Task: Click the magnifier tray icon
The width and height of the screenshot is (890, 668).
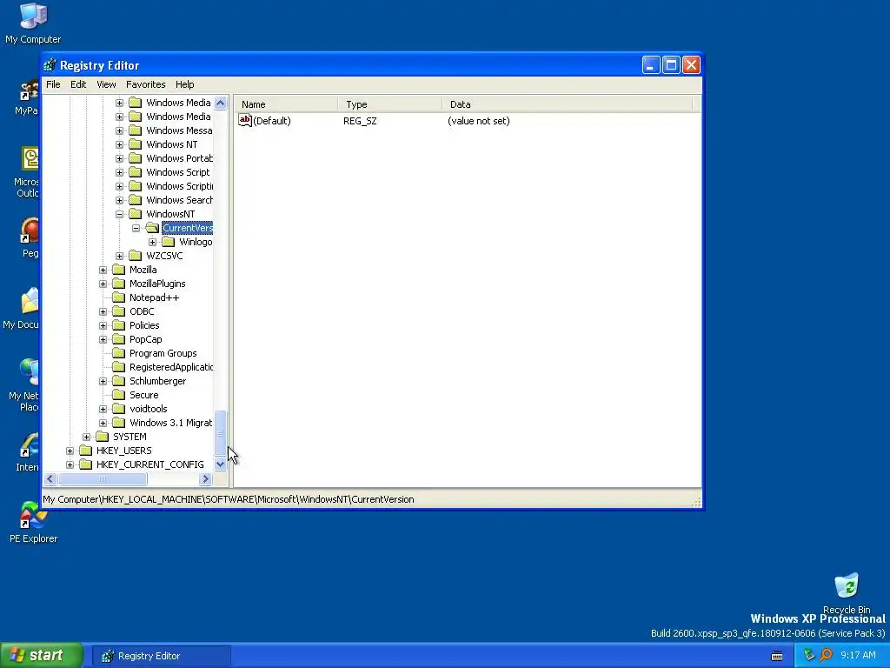Action: (826, 656)
